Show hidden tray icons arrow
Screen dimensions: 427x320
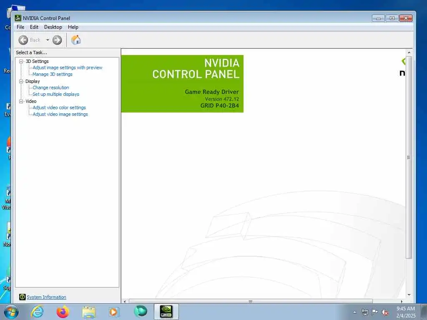click(x=354, y=312)
